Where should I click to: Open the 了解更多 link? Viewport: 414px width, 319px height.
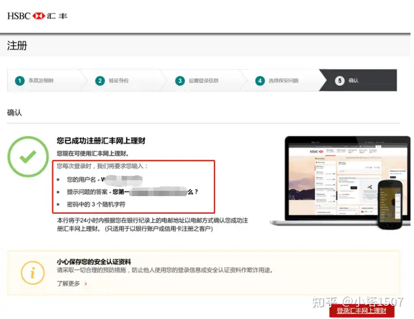[x=68, y=283]
